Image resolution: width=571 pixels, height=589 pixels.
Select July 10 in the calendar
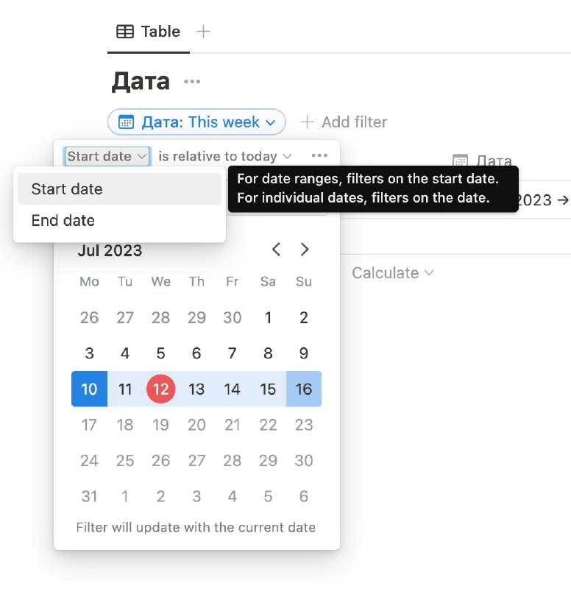(89, 389)
